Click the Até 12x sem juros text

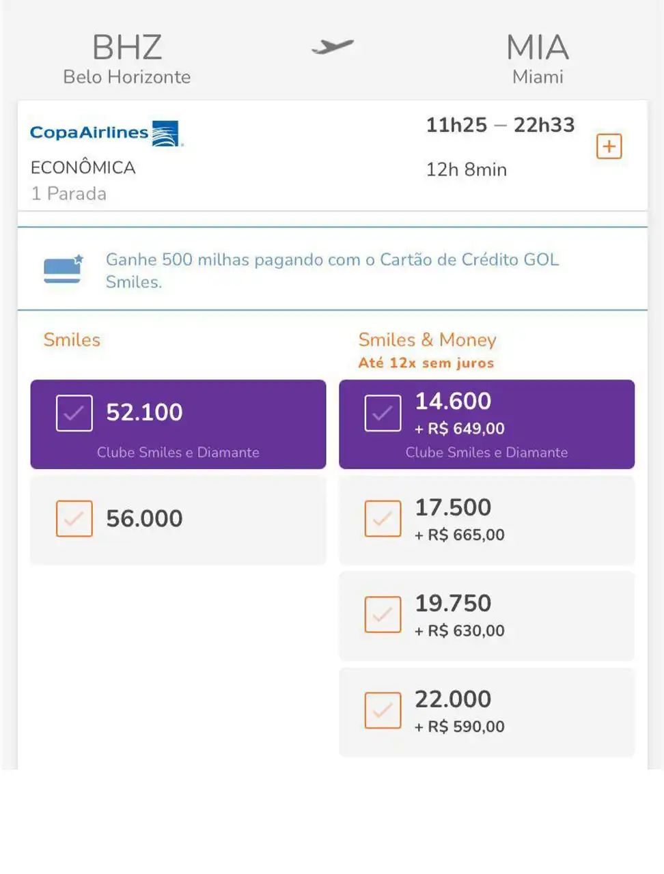click(x=426, y=363)
